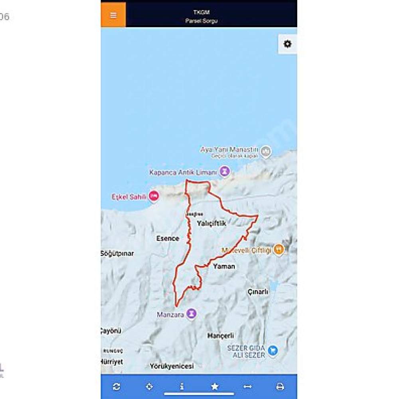Tap the refresh arrows icon
The image size is (399, 399).
[116, 387]
